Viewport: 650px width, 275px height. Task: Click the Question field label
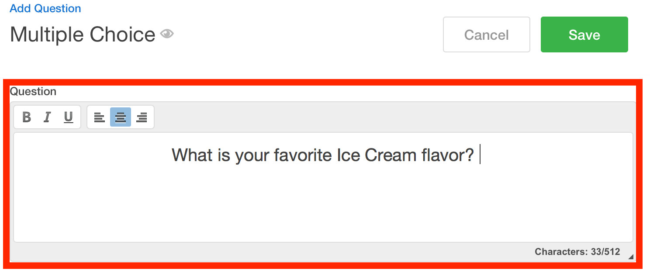tap(33, 91)
